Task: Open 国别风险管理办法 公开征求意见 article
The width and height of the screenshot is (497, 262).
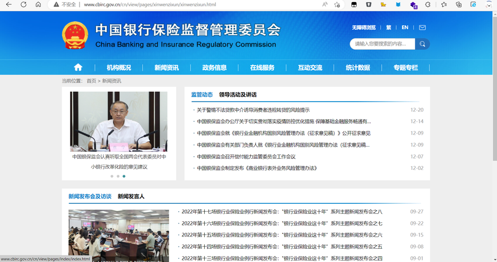Action: coord(283,133)
